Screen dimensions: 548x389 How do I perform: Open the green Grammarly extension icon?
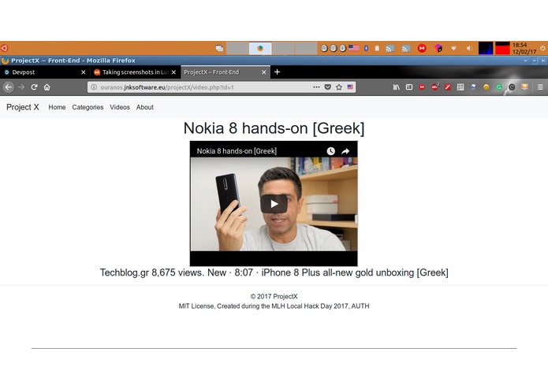tap(499, 87)
